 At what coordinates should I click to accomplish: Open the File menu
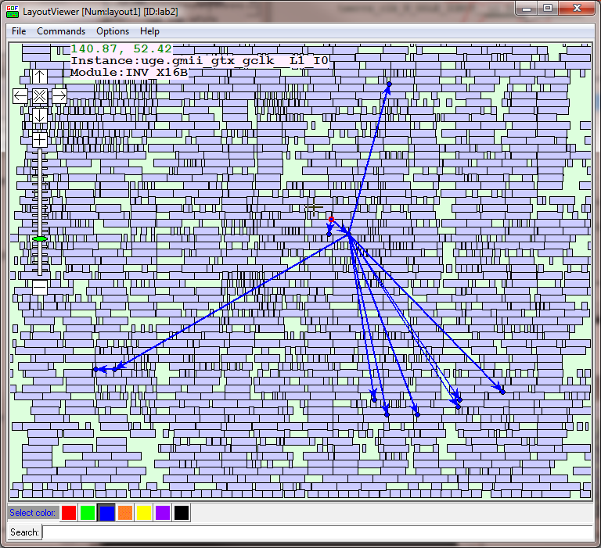19,31
